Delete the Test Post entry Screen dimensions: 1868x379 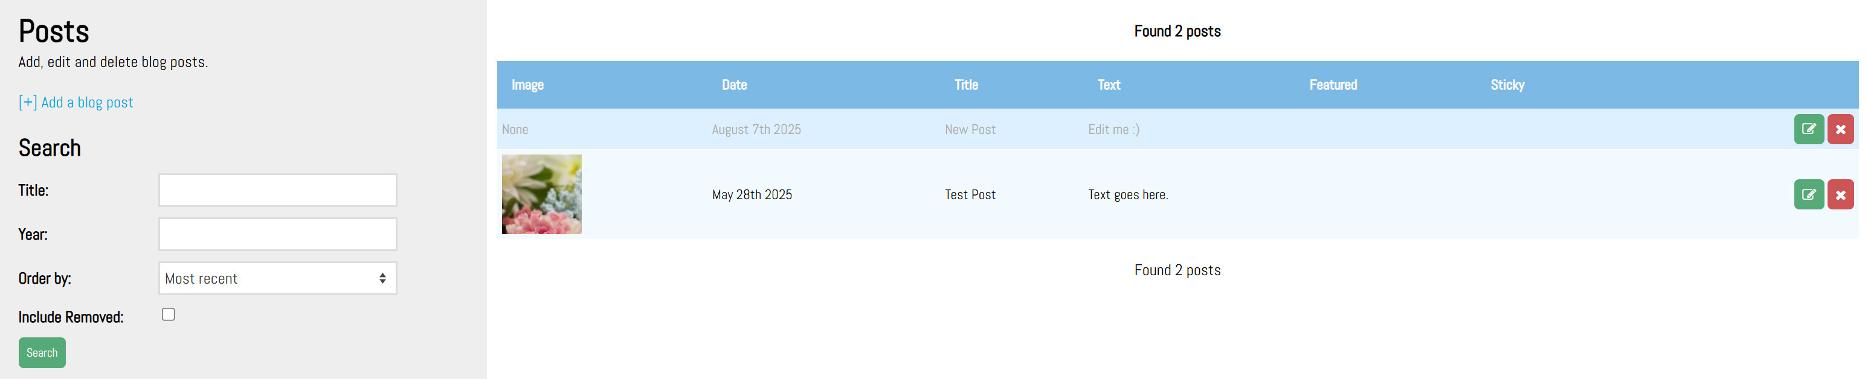pyautogui.click(x=1840, y=194)
